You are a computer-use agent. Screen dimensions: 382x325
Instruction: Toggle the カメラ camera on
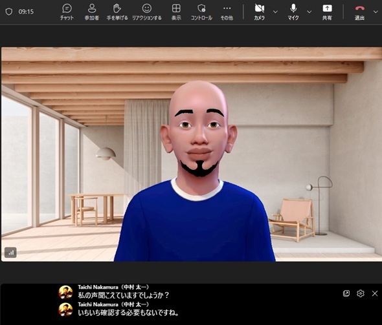(x=260, y=12)
